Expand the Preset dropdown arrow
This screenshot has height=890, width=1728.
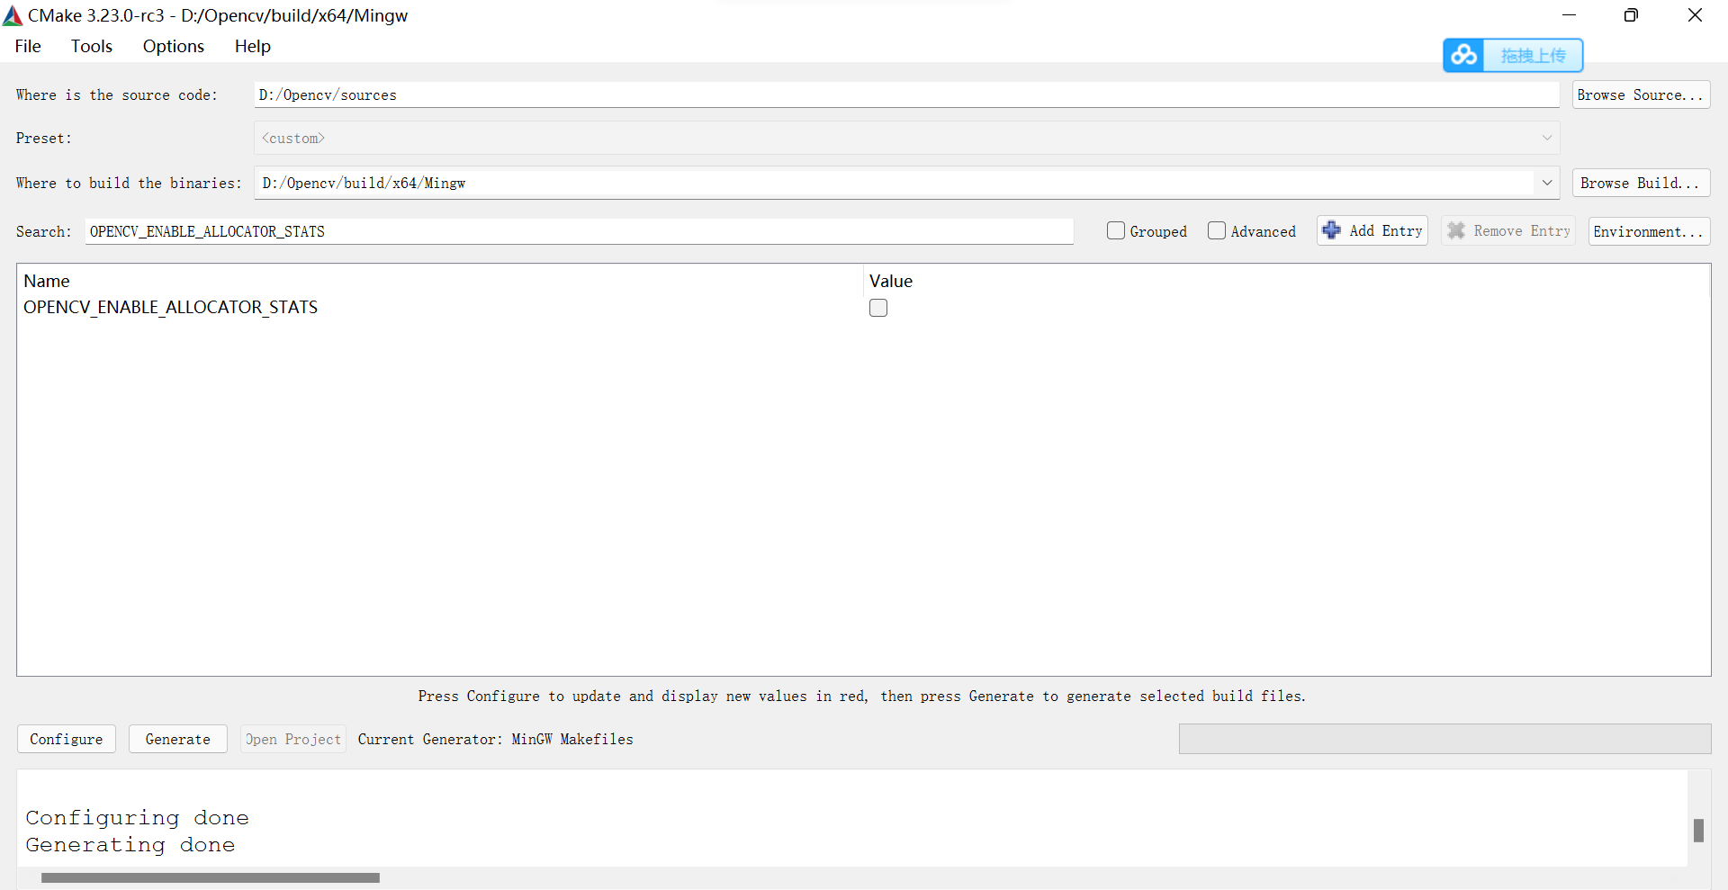(1546, 138)
